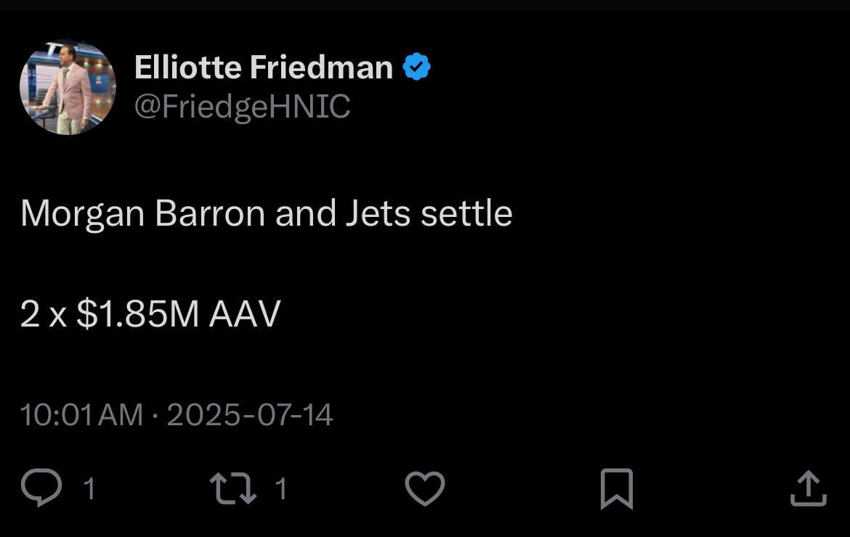Select the tweet text about Morgan Barron

(x=266, y=213)
